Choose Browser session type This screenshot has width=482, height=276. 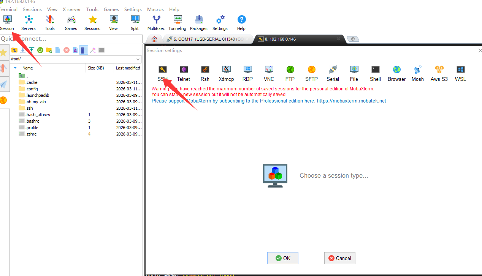click(396, 74)
